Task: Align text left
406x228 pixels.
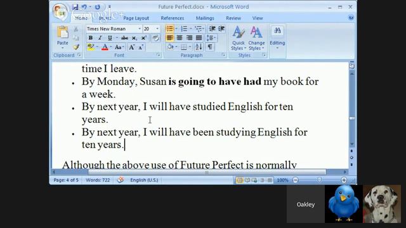Action: pos(169,38)
